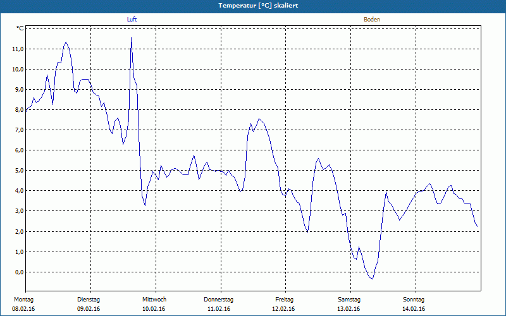Select the blue 'Luft' legend label
The height and width of the screenshot is (316, 506).
132,20
